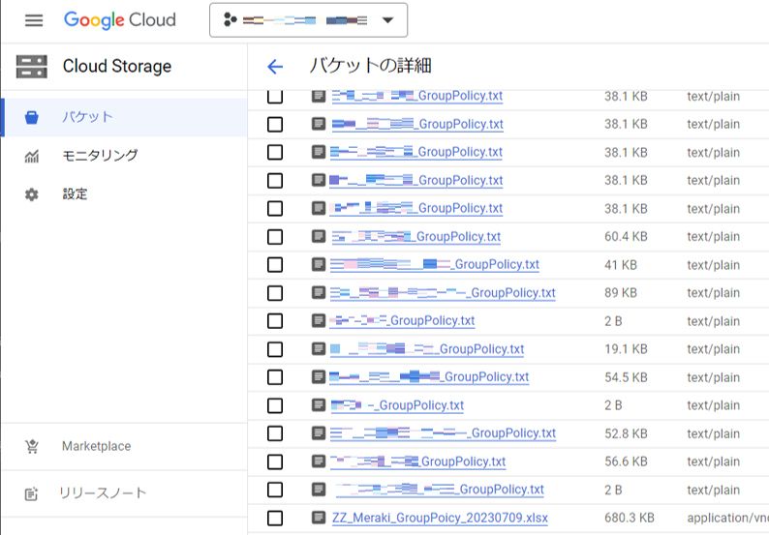Open the hamburger navigation menu

coord(34,20)
